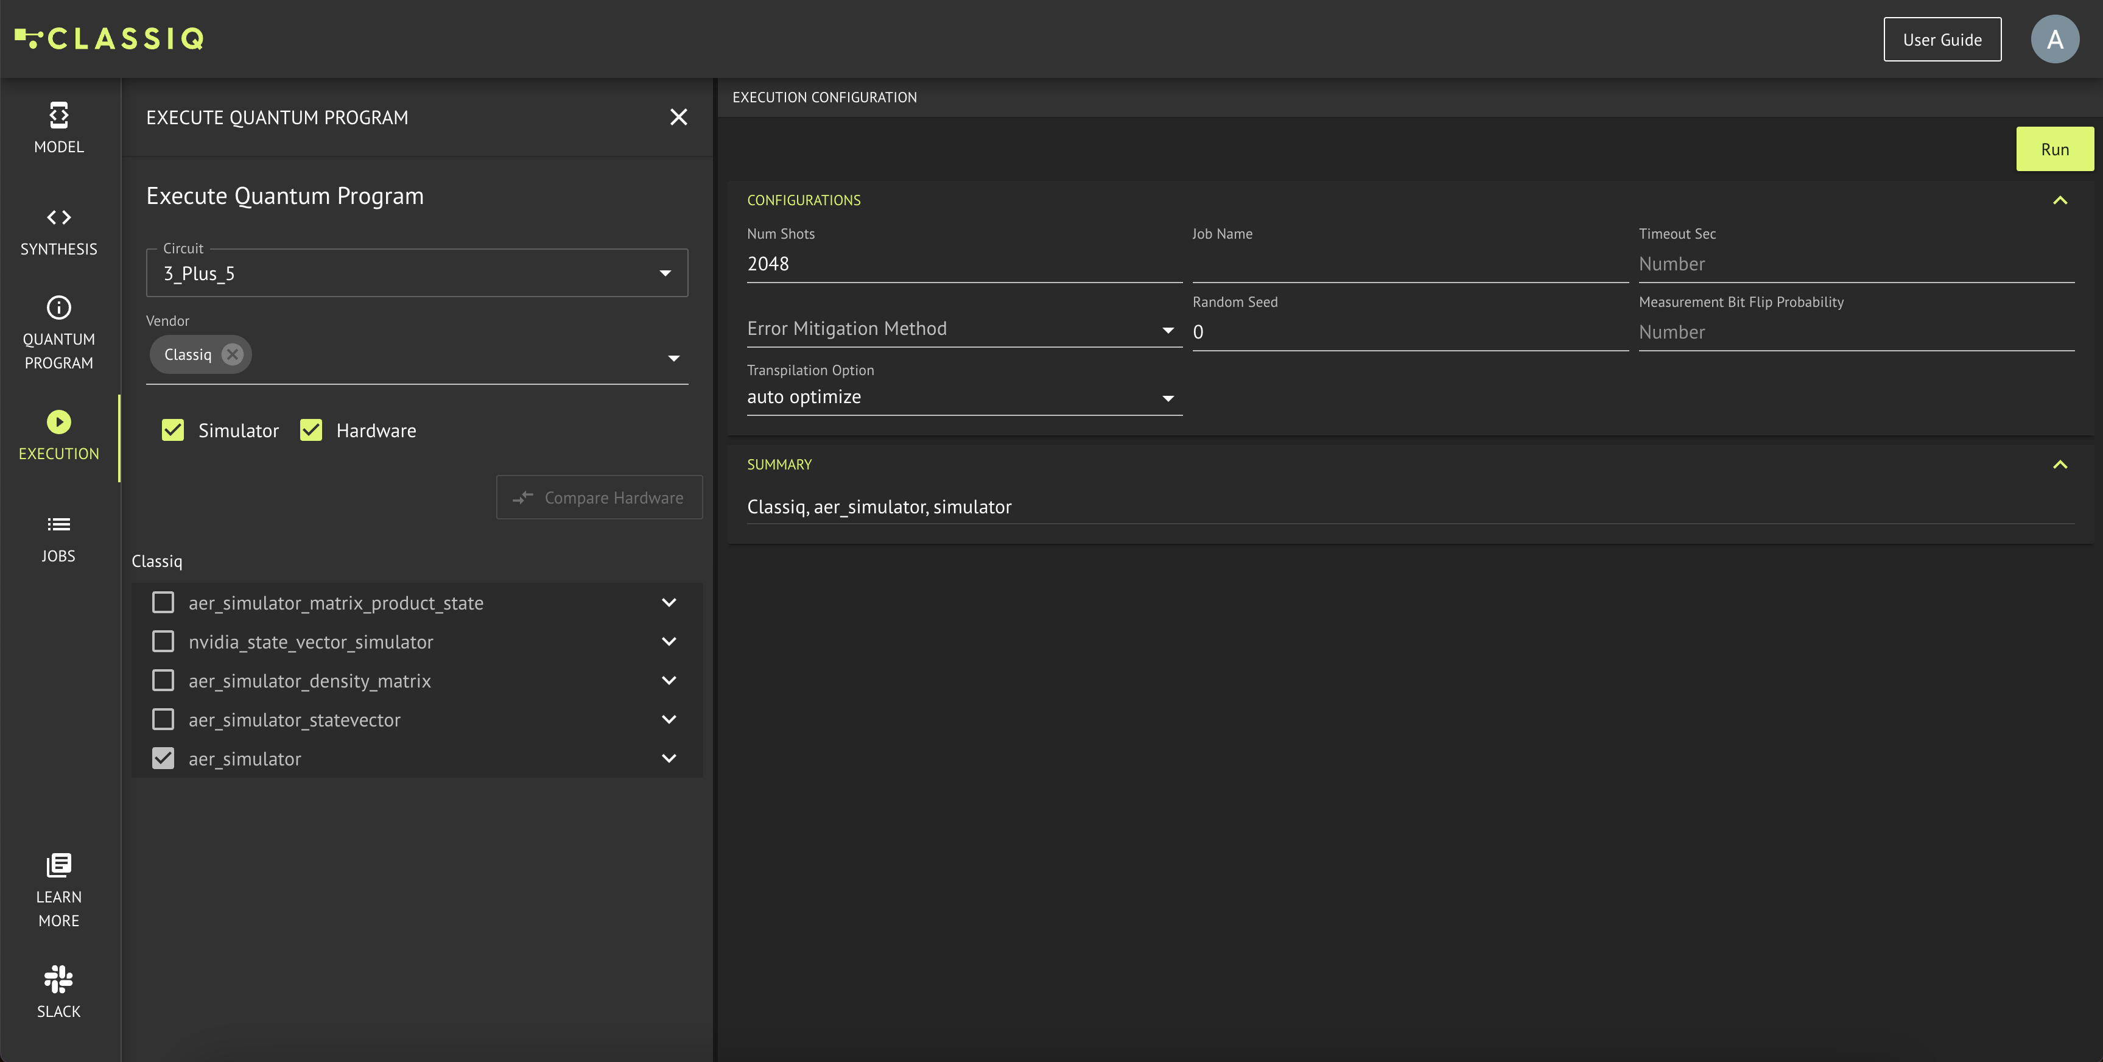Screen dimensions: 2103x1062
Task: Click the user avatar A icon
Action: [2054, 39]
